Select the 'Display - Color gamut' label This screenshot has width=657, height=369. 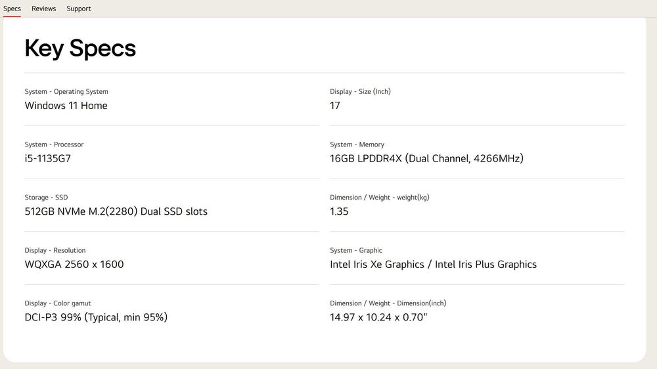[58, 303]
